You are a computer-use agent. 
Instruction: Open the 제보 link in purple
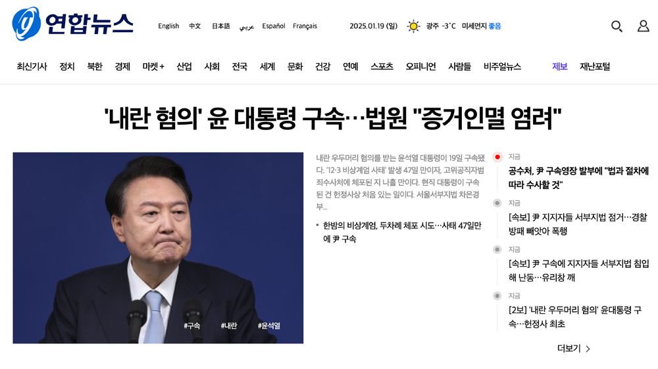[x=560, y=66]
